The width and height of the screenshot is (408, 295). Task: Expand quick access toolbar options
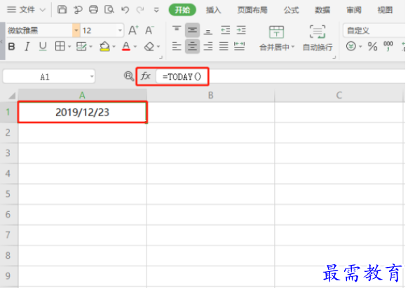tap(156, 10)
